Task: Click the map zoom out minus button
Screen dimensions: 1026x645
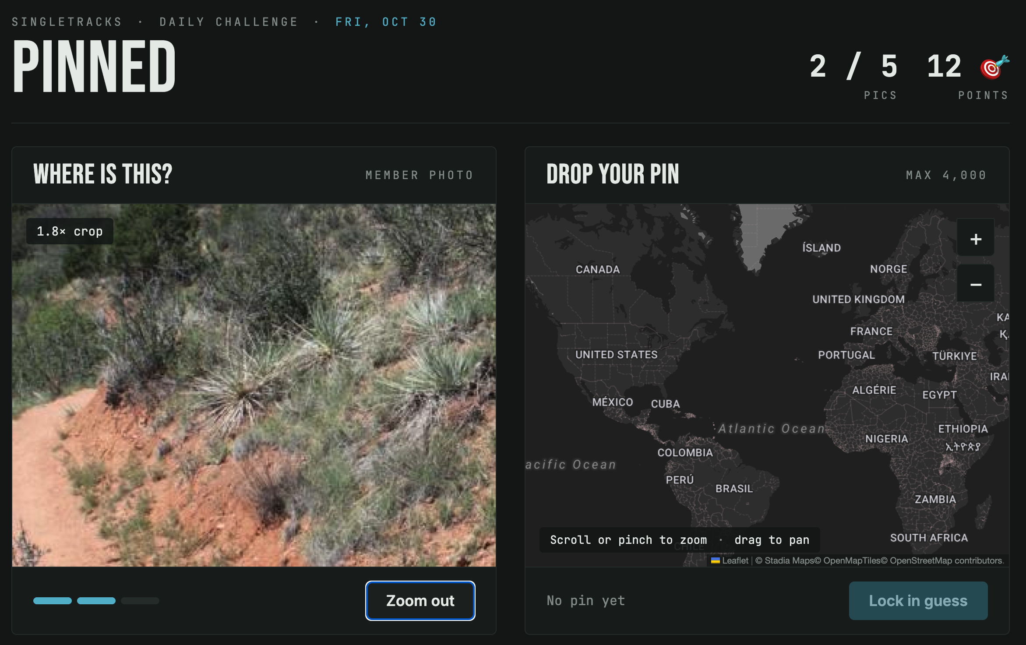Action: click(975, 284)
